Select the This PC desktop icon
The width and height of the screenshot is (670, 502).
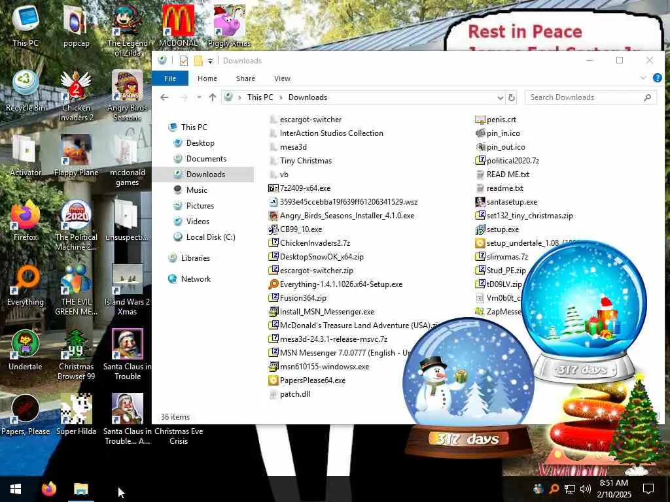(x=26, y=26)
